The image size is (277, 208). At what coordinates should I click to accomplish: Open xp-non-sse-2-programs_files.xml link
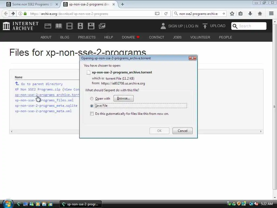click(x=44, y=100)
